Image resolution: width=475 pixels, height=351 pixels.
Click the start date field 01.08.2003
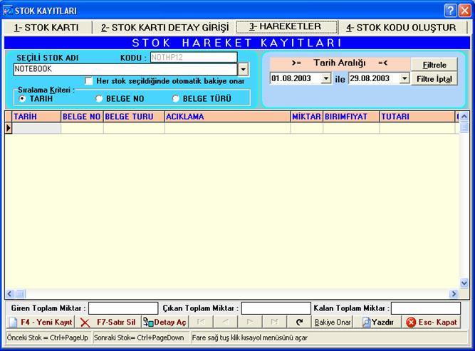click(x=295, y=79)
